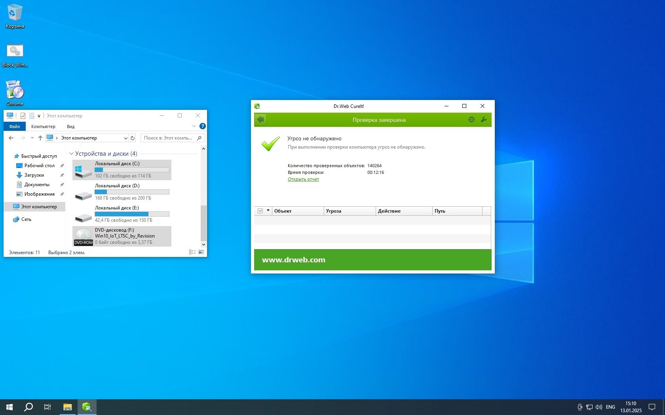Click the Explorer search input field
The image size is (665, 415).
(168, 138)
